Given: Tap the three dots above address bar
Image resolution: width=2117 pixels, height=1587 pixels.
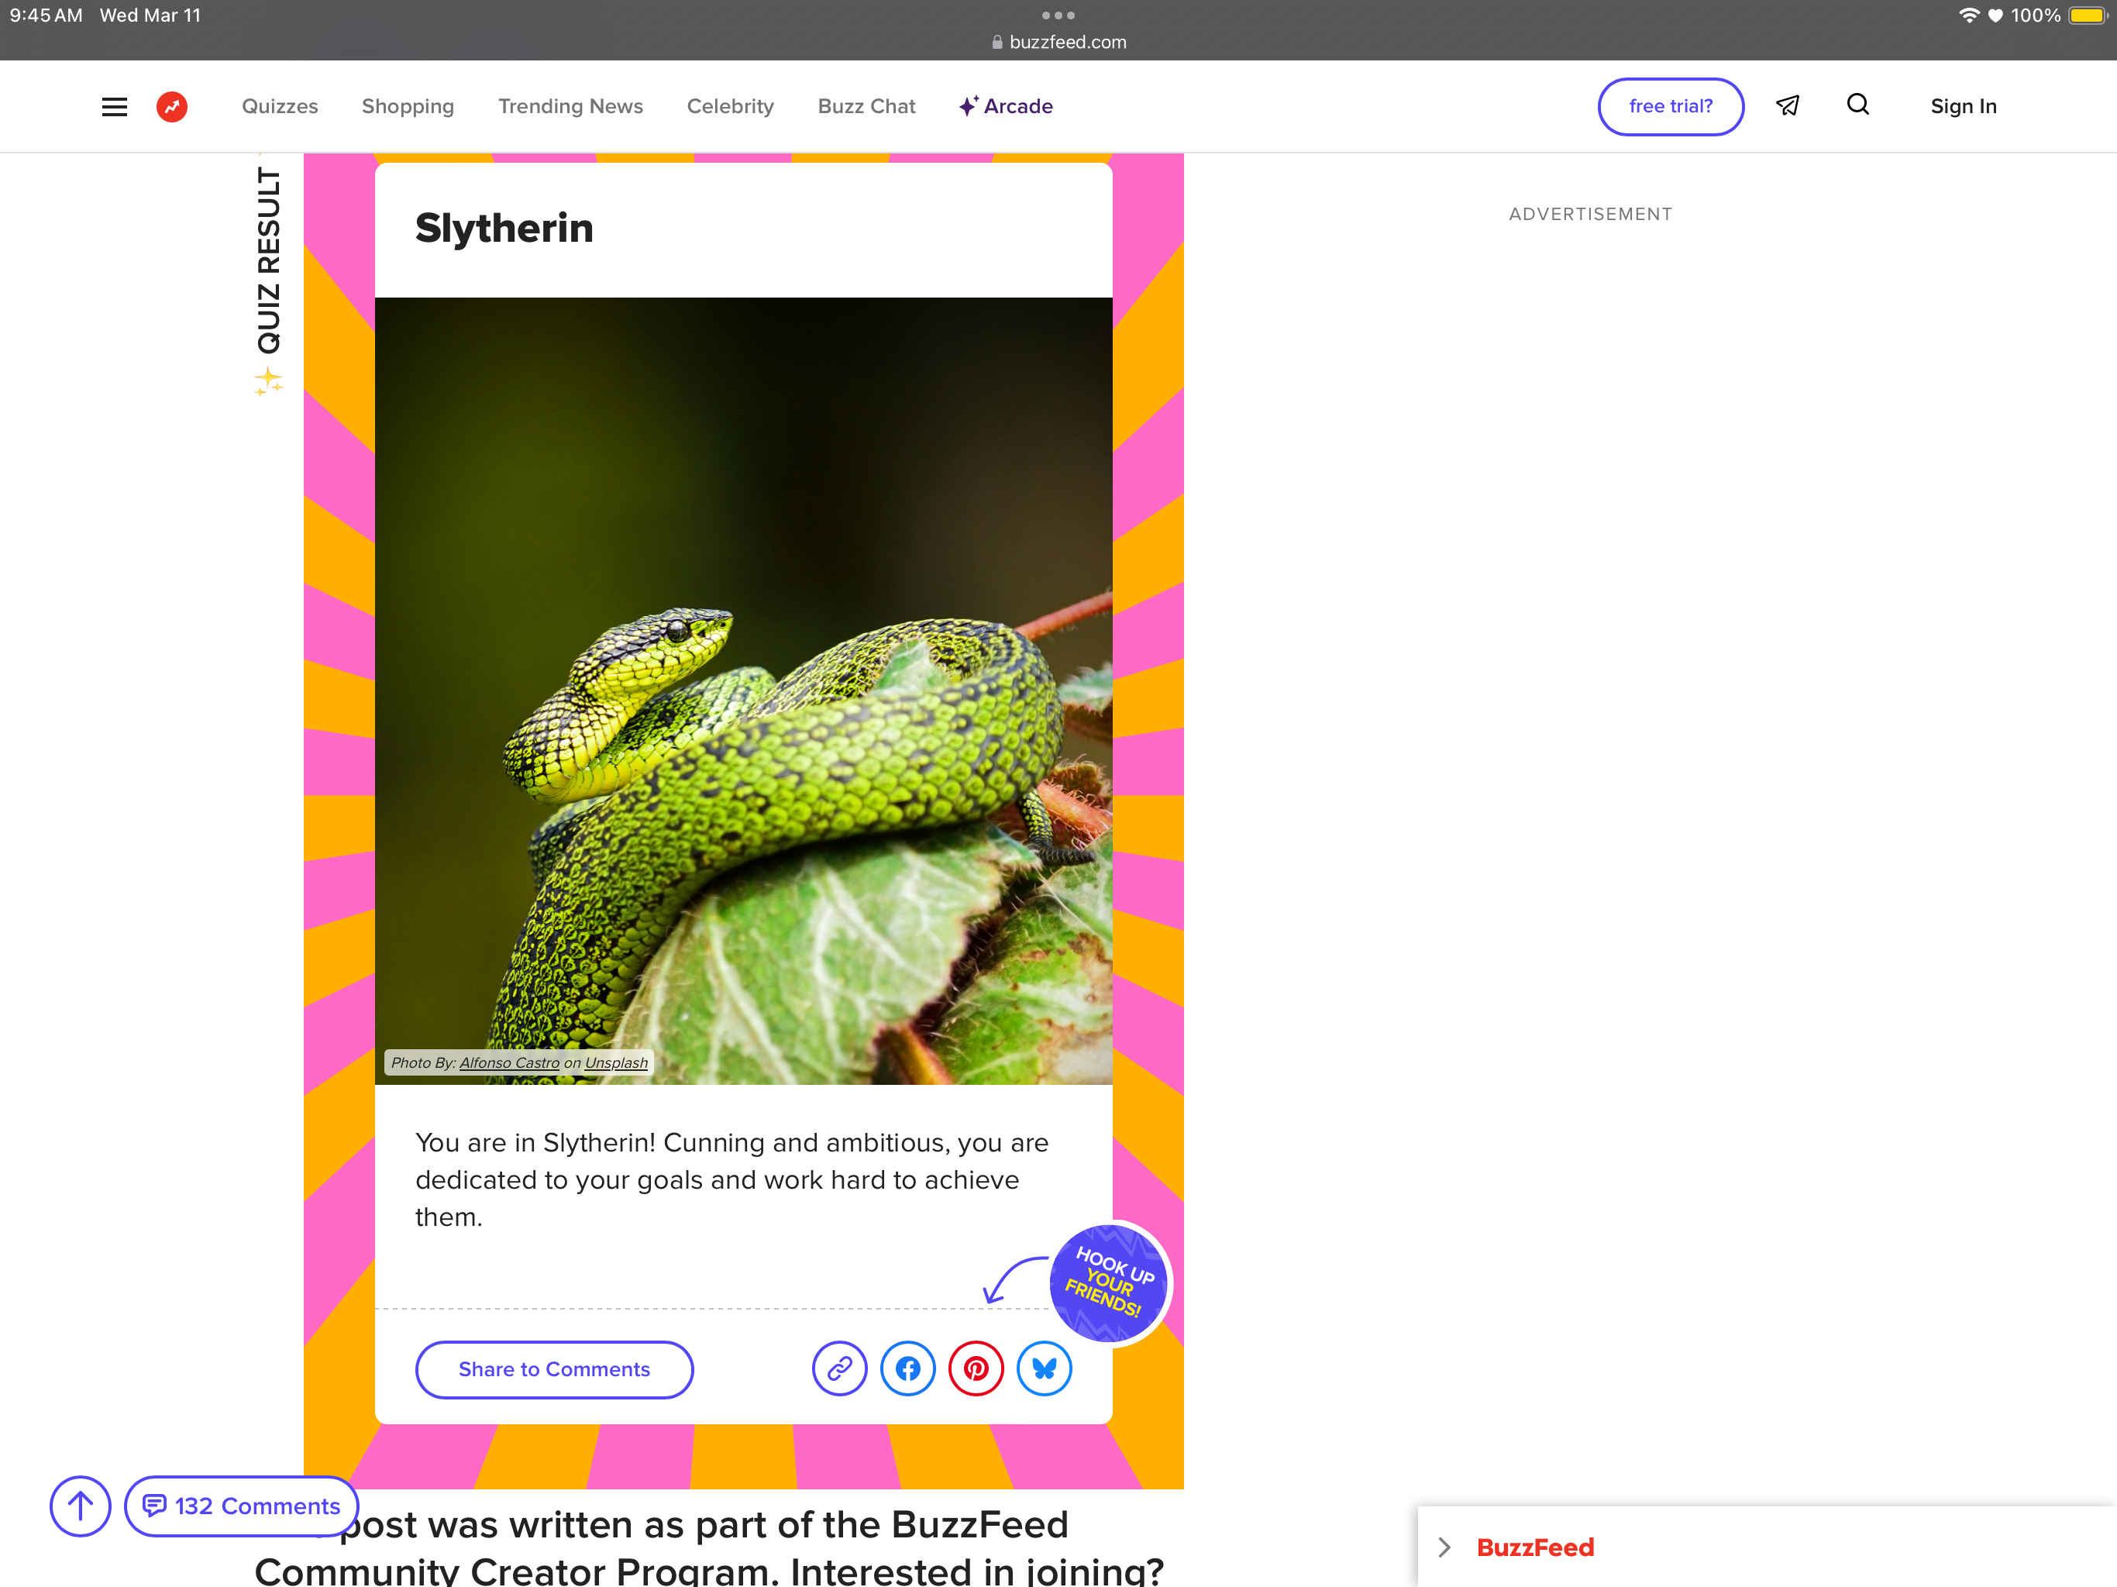Looking at the screenshot, I should click(x=1058, y=15).
